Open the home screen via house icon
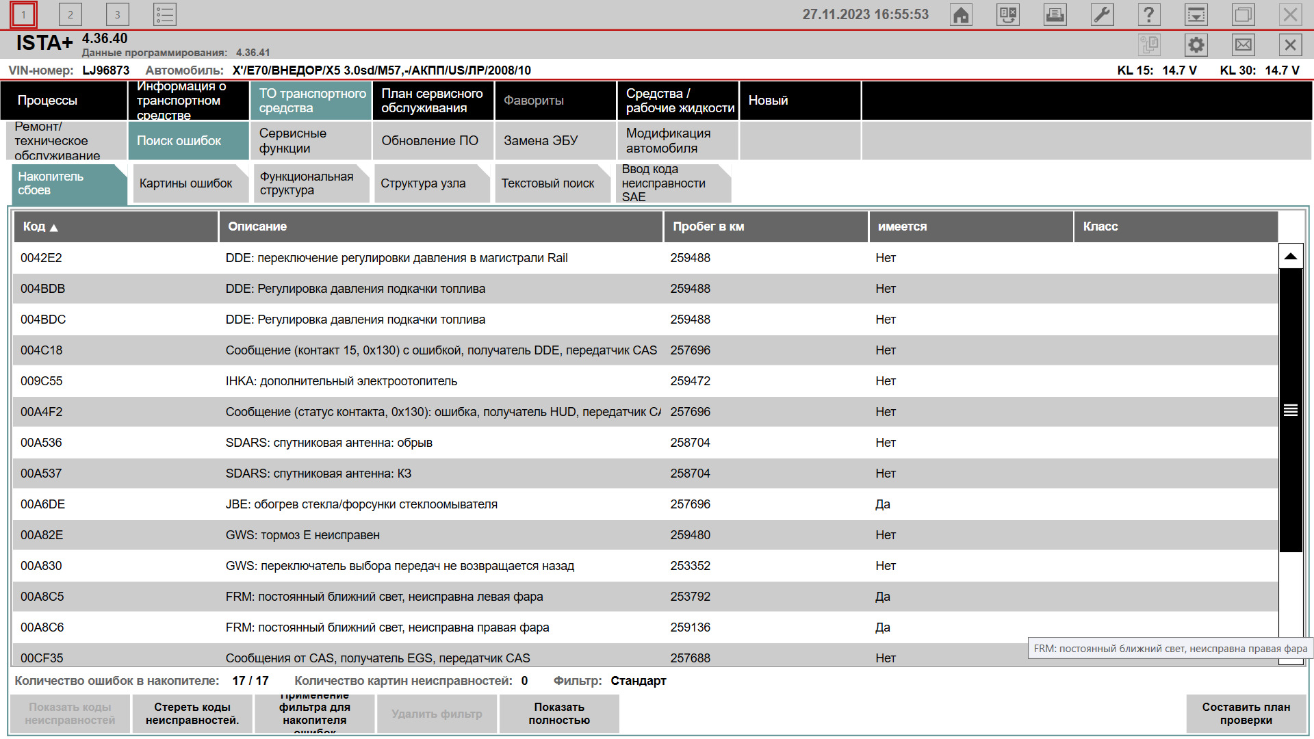Image resolution: width=1314 pixels, height=739 pixels. click(961, 14)
